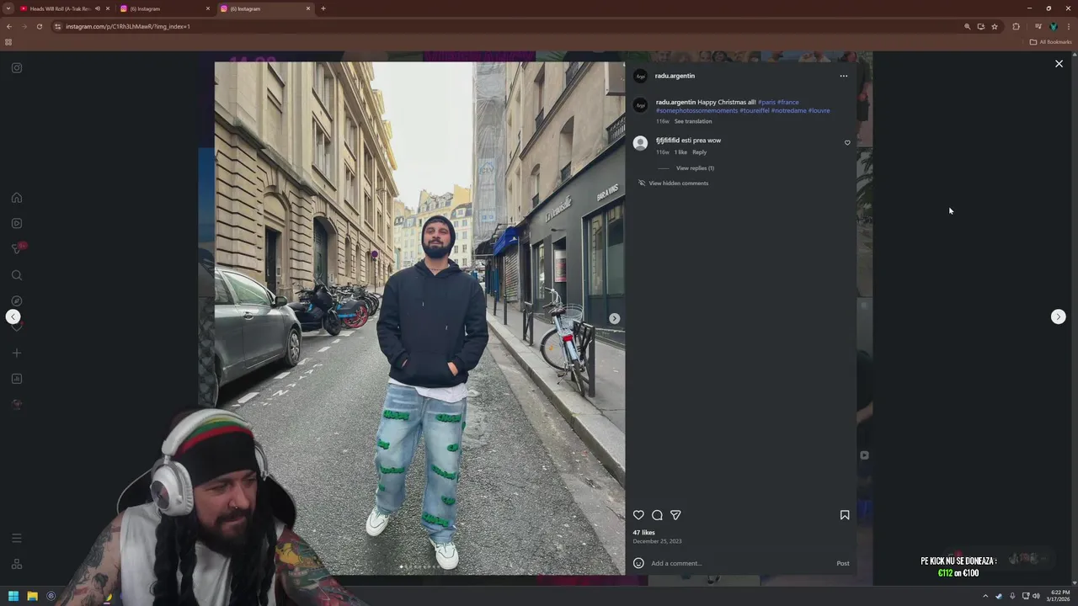Click the Create plus icon in sidebar

click(17, 353)
